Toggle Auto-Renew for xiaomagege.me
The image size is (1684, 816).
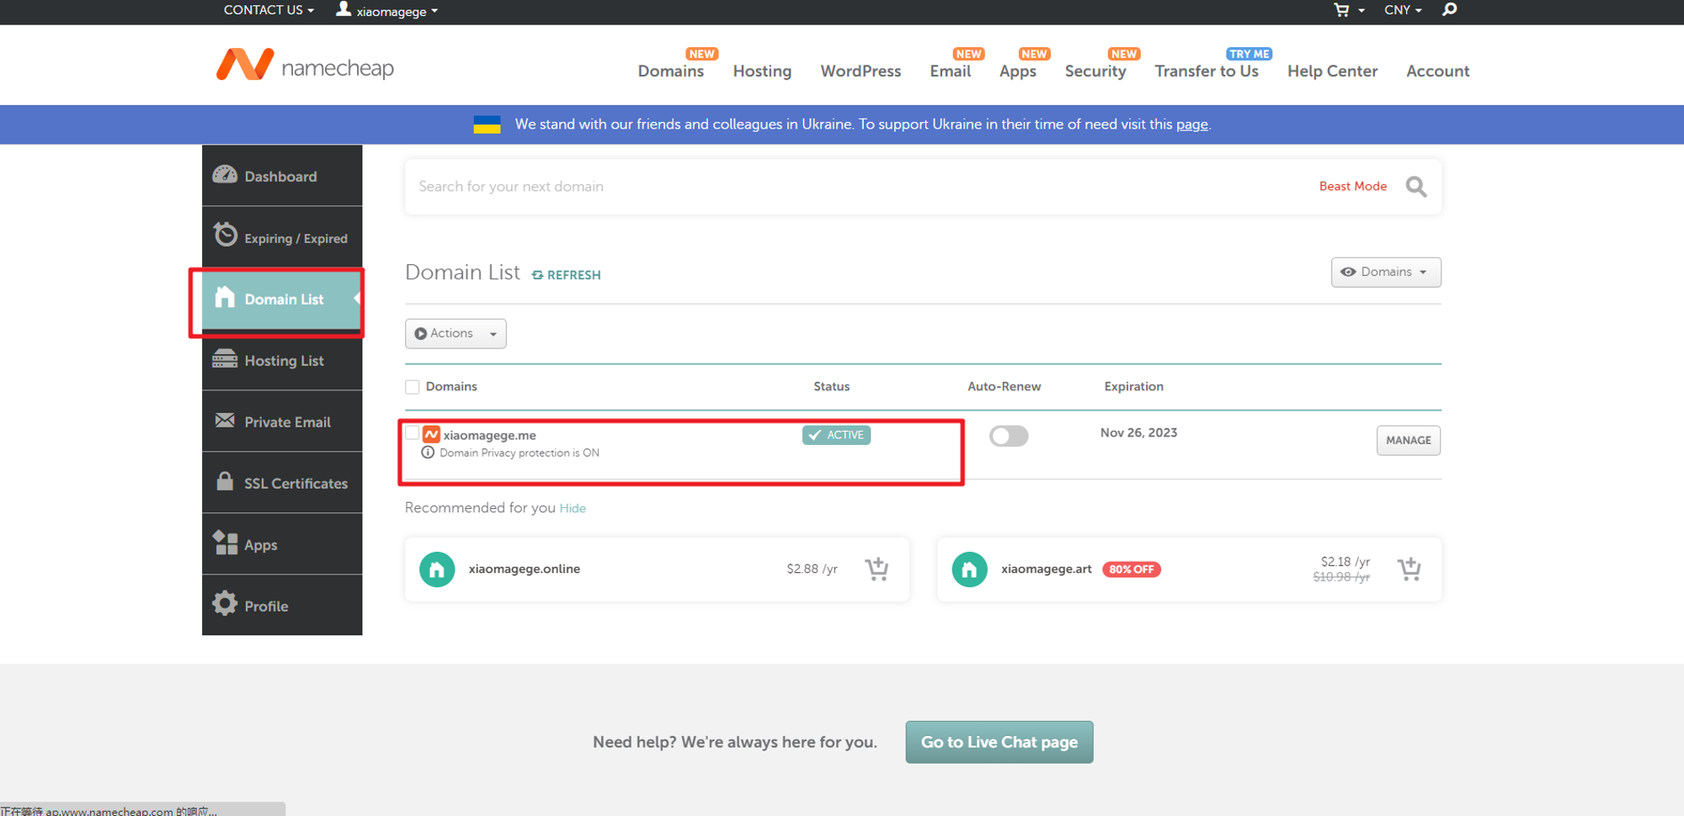coord(1008,436)
